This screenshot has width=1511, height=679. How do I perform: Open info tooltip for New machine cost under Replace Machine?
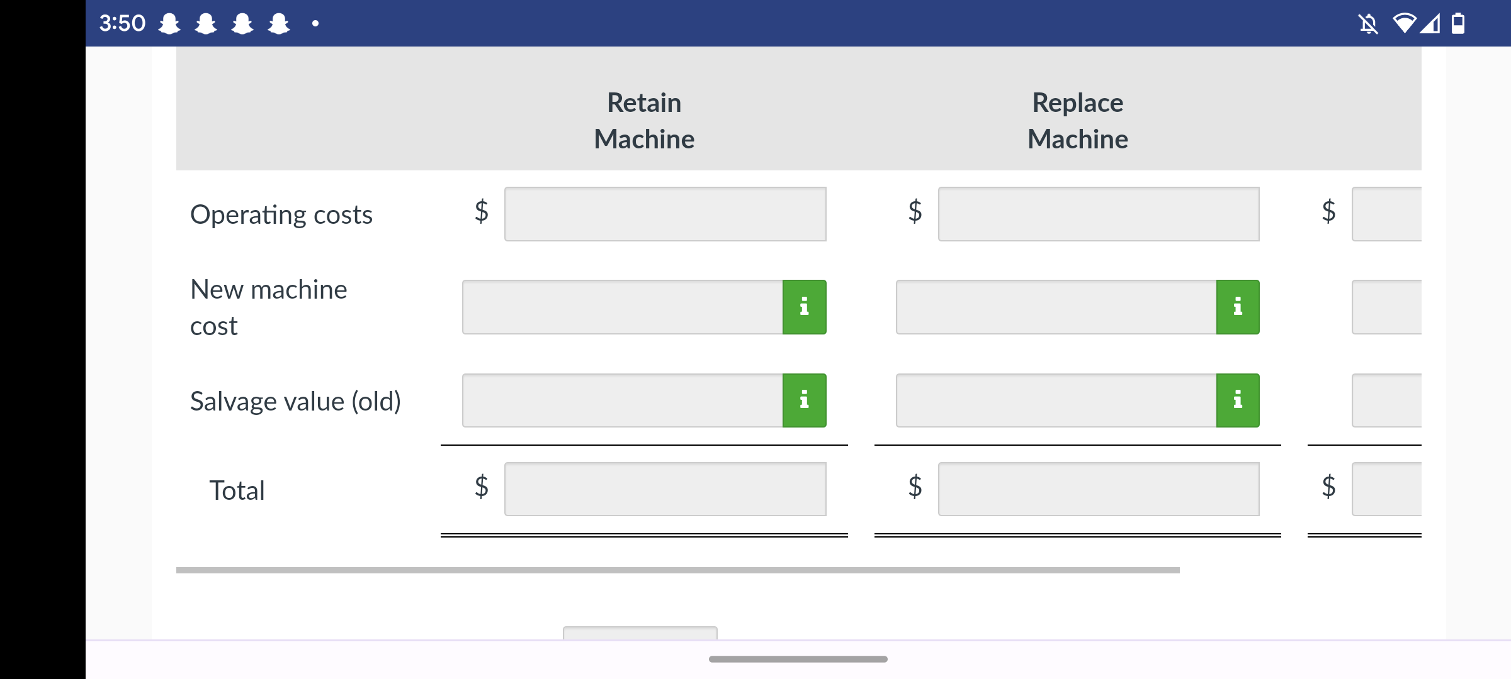click(x=1237, y=307)
